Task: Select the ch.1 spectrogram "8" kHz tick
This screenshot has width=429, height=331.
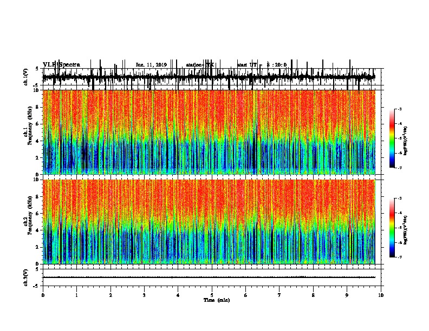Action: (x=38, y=107)
